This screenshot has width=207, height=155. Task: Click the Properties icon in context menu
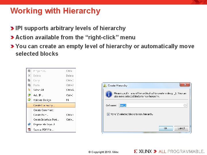pos(29,71)
